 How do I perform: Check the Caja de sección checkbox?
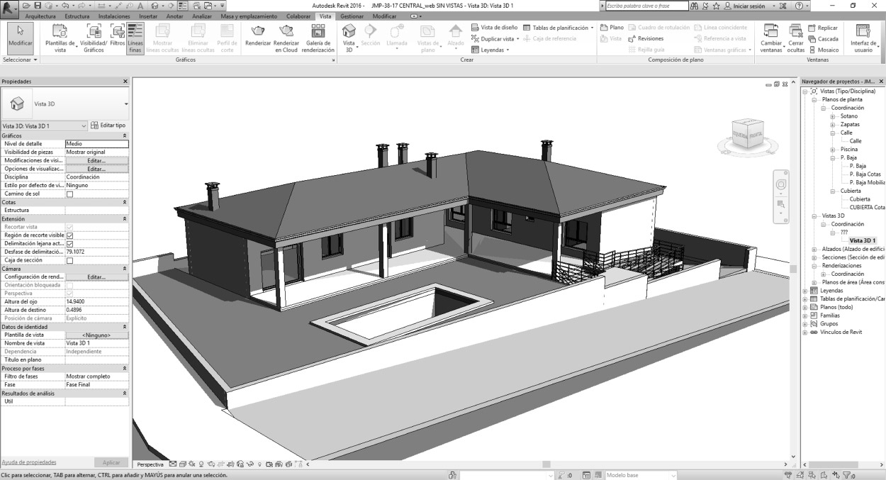(69, 260)
